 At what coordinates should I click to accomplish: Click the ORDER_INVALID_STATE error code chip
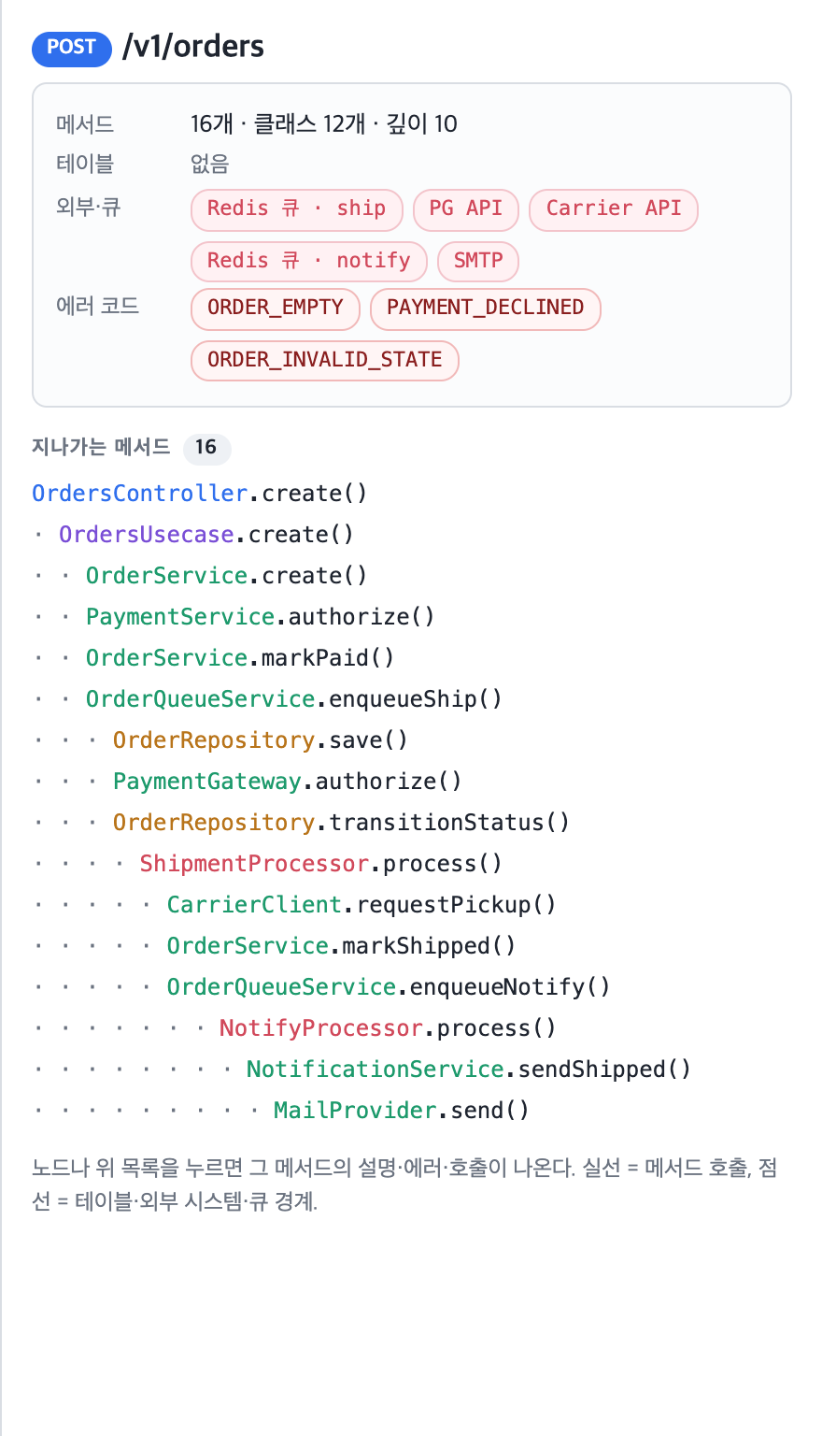(x=324, y=361)
